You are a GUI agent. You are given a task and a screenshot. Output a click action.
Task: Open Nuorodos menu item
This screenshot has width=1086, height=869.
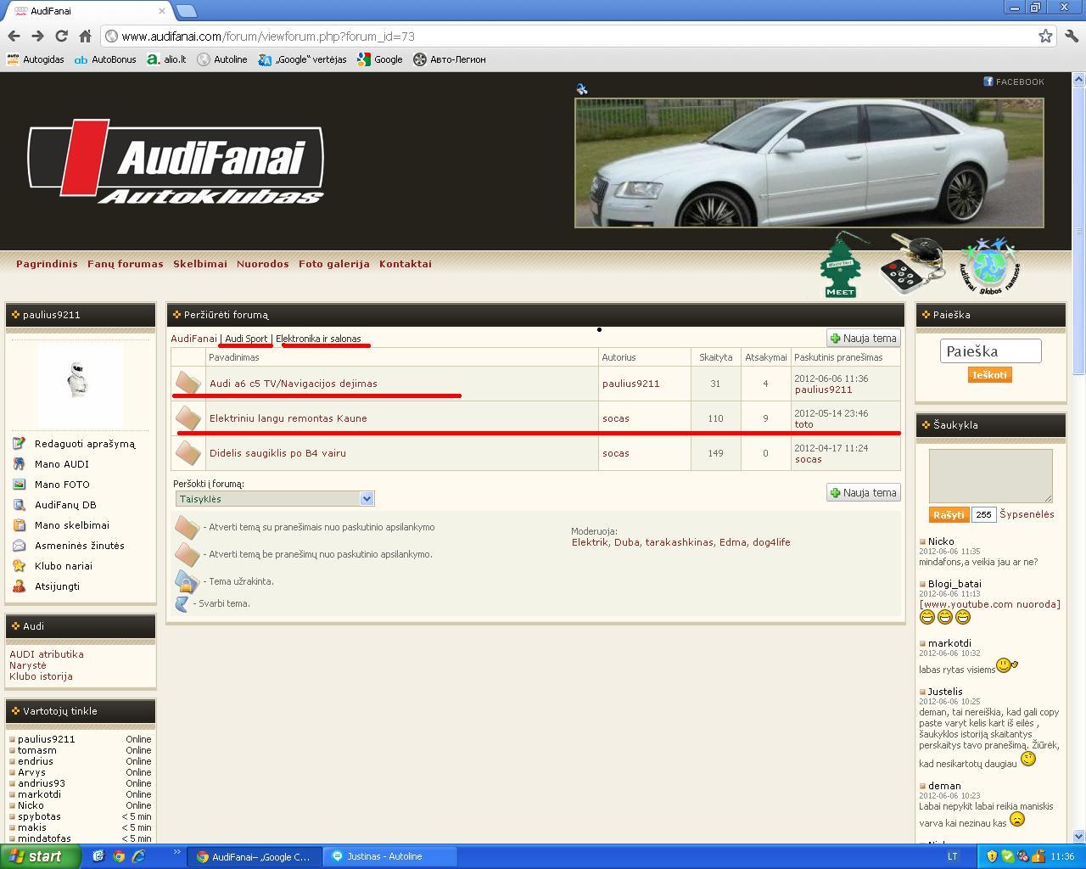point(262,264)
